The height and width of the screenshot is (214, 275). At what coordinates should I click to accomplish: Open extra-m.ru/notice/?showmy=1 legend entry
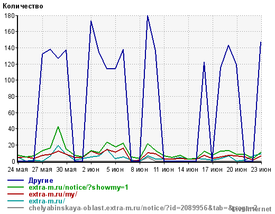click(78, 188)
